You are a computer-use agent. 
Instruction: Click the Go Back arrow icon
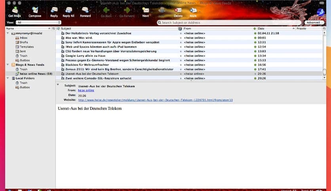point(106,10)
